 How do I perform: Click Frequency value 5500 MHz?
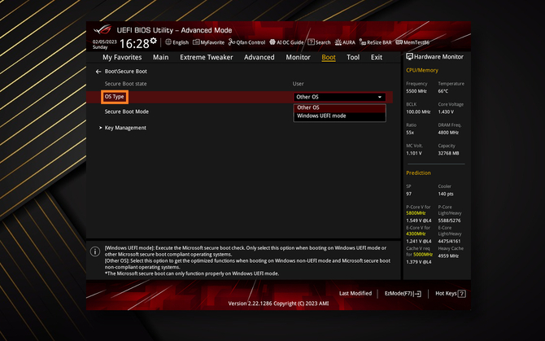[x=416, y=91]
